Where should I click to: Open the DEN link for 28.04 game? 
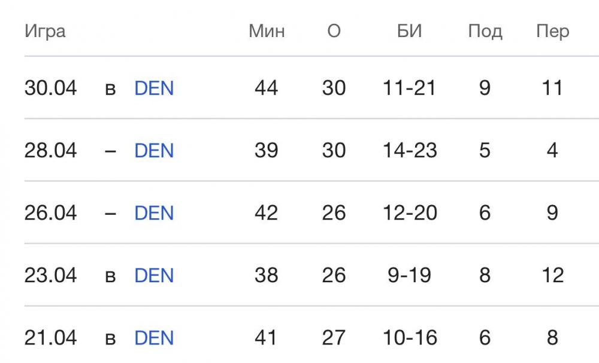coord(154,151)
